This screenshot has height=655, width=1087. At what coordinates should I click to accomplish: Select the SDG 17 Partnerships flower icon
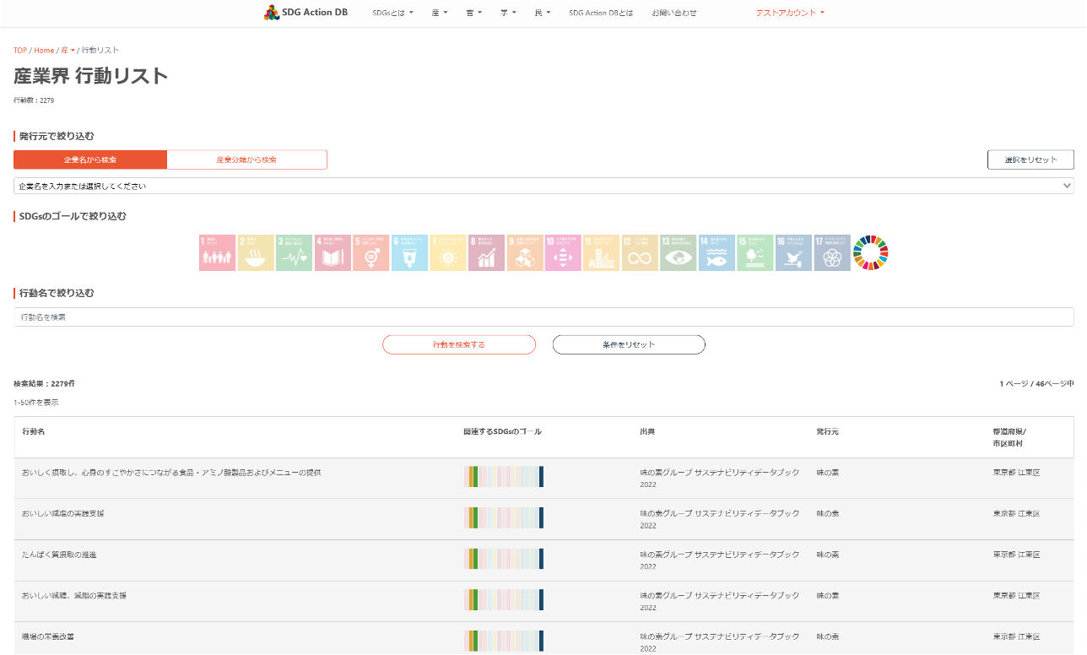pyautogui.click(x=831, y=252)
